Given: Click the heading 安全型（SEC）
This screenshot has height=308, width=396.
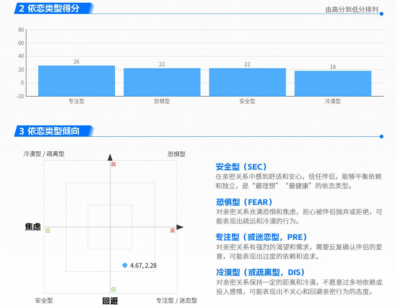Looking at the screenshot, I should [x=241, y=167].
